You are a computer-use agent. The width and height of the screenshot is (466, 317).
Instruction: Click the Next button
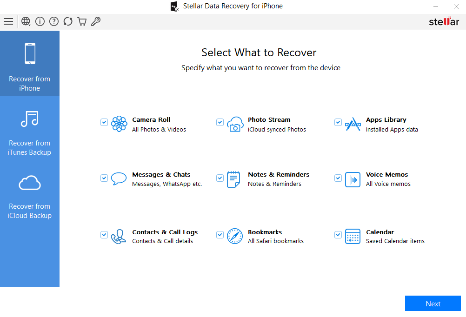point(433,303)
